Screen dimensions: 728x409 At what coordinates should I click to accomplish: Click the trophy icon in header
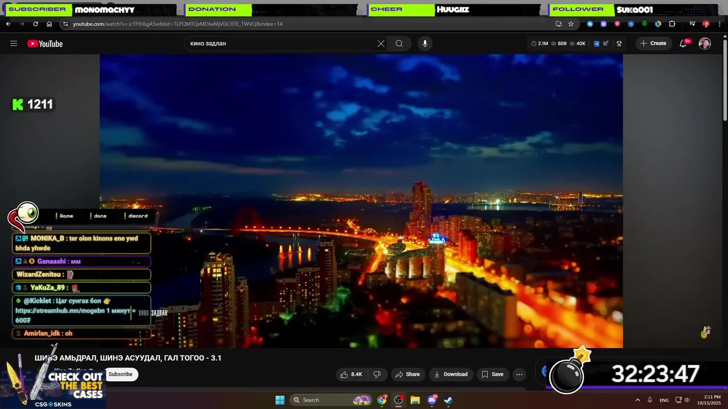(619, 44)
